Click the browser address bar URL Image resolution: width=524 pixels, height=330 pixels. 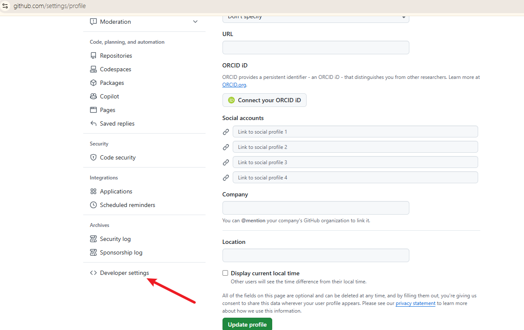[x=49, y=6]
